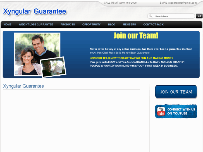Click the magnifying glass search icon
Image resolution: width=203 pixels, height=152 pixels.
pyautogui.click(x=151, y=16)
